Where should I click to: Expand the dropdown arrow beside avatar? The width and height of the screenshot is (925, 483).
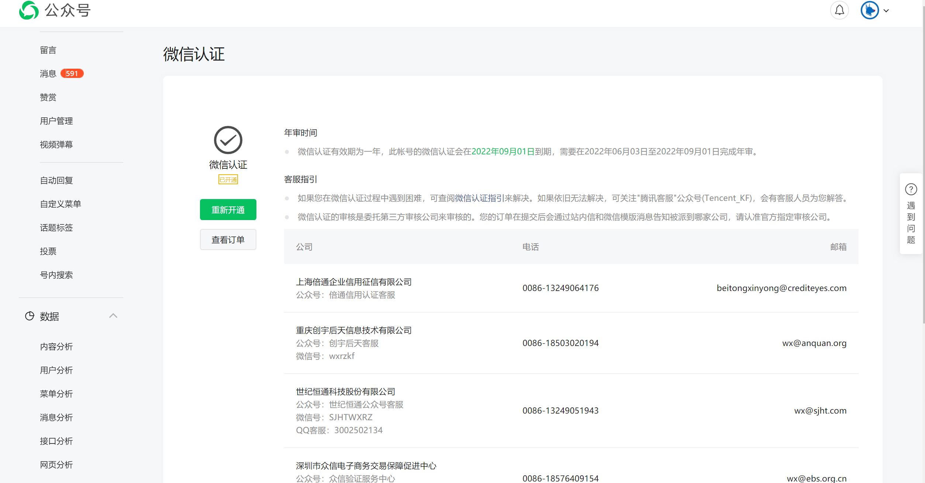pos(886,11)
